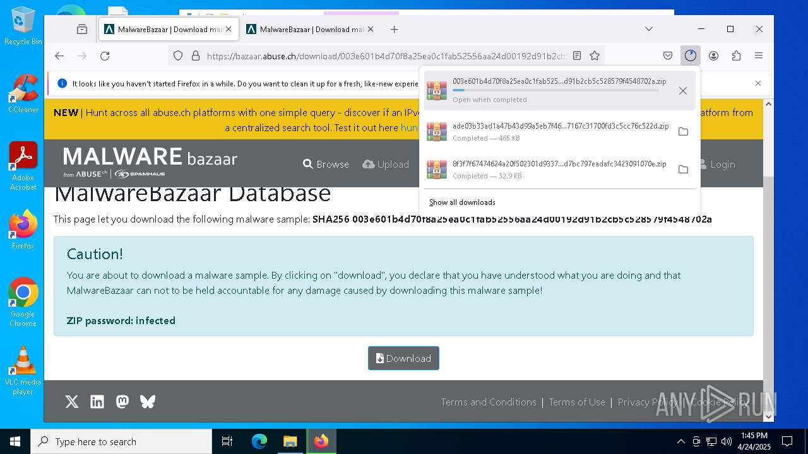Select Adobe Acrobat desktop shortcut
Viewport: 808px width, 454px height.
pos(23,166)
